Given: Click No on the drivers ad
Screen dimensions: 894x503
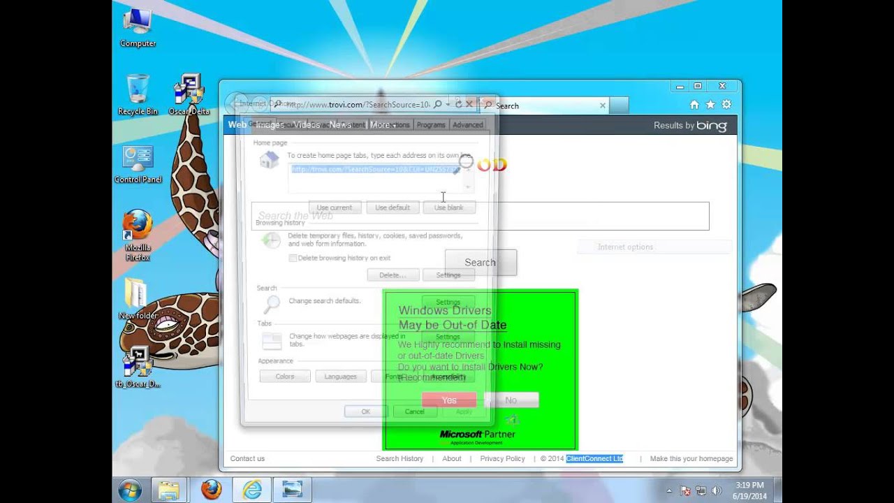Looking at the screenshot, I should (x=511, y=400).
